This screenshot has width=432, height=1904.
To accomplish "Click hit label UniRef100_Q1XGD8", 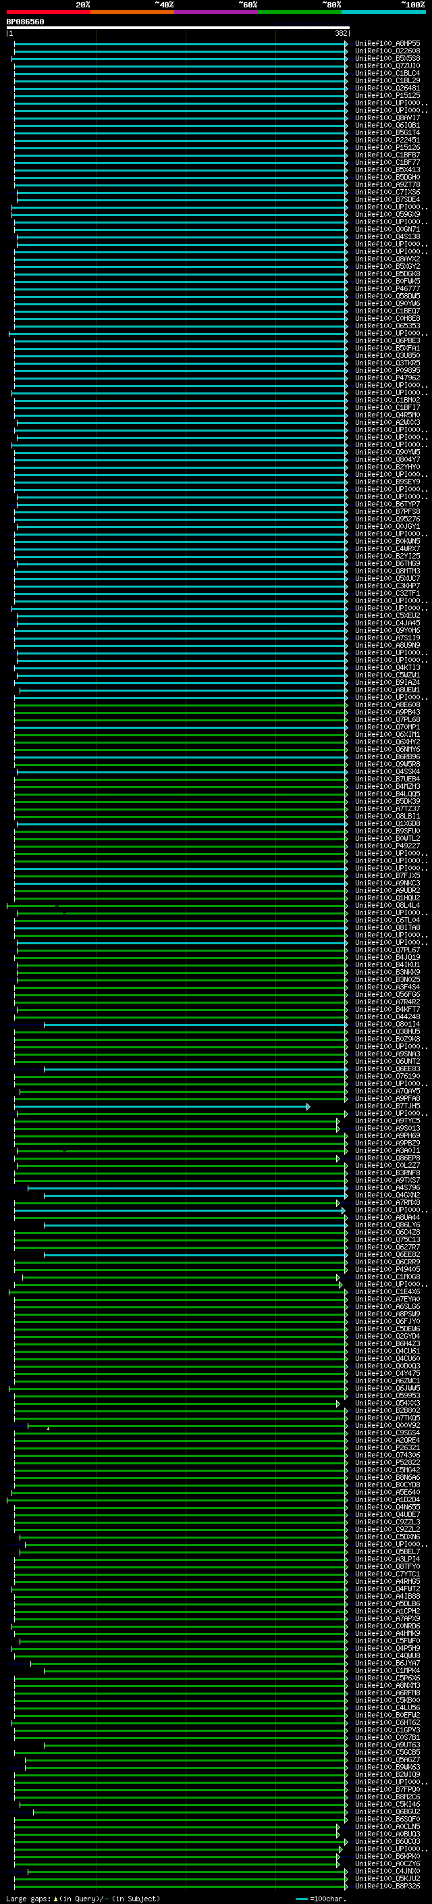I will [387, 824].
